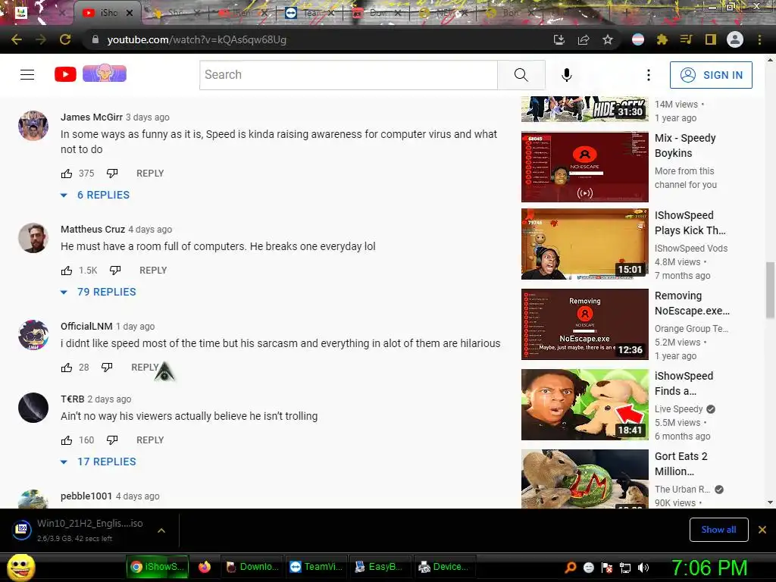Close the downloads bar
The height and width of the screenshot is (582, 776).
(x=762, y=530)
